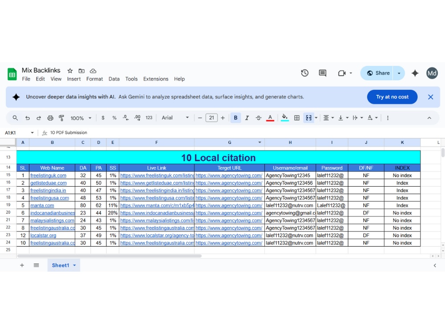Edit the font size field 21
The width and height of the screenshot is (445, 334).
(x=211, y=118)
